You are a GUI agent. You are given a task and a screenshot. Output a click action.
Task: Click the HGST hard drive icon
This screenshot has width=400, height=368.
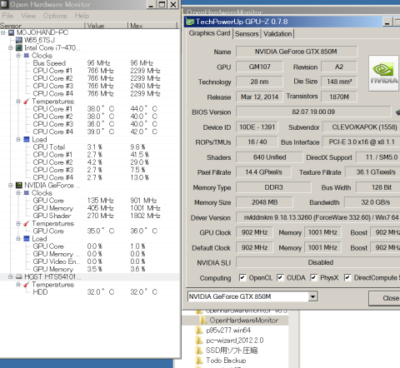click(19, 276)
